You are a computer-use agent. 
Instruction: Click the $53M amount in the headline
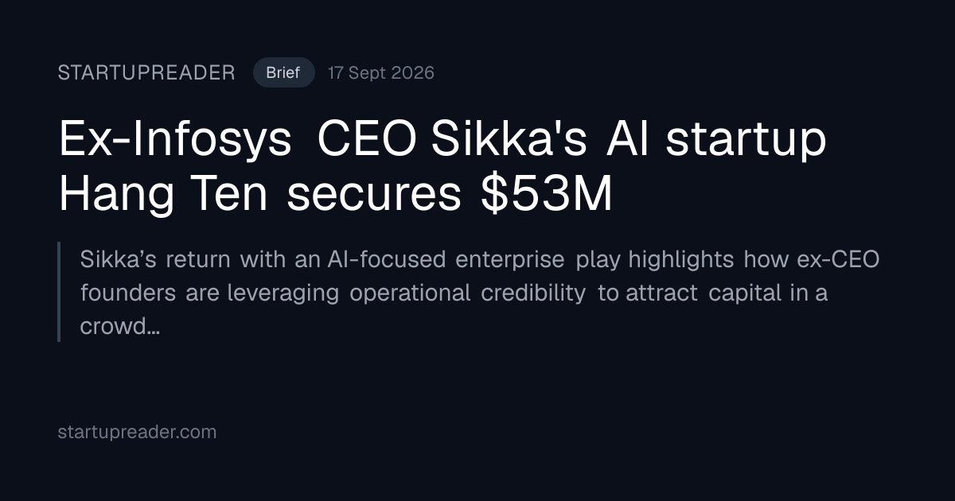(547, 195)
